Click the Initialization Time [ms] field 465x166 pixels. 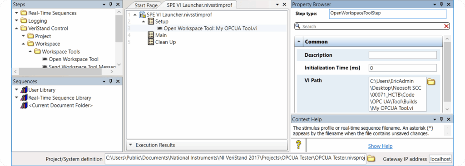[x=403, y=68]
